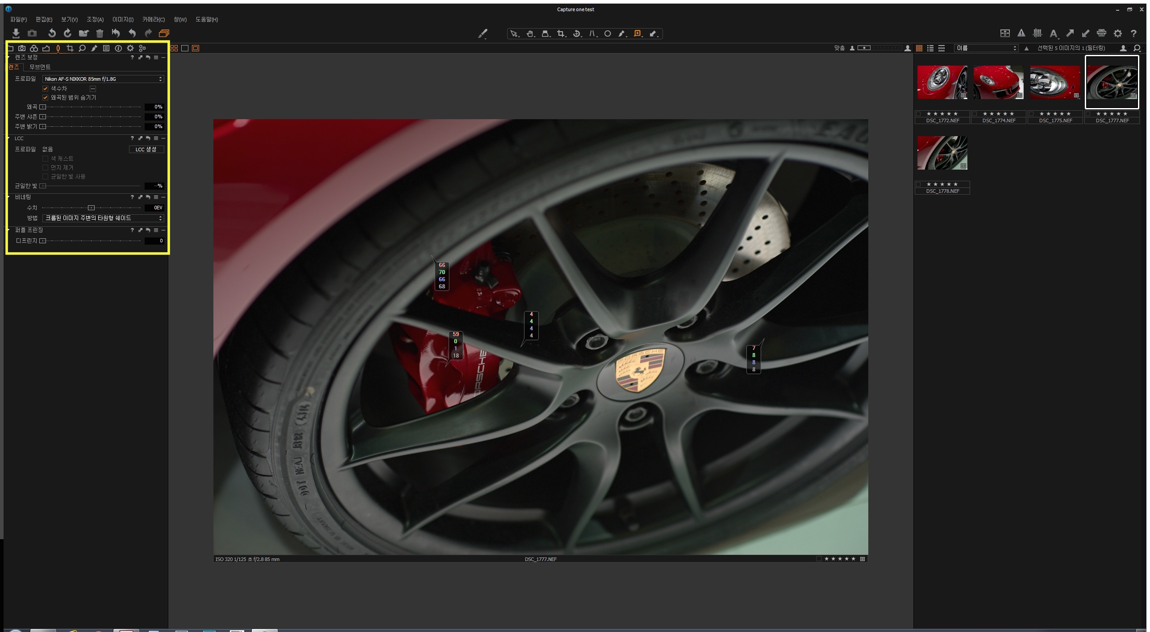The image size is (1150, 632).
Task: Switch to the 무브먼트 tab
Action: pyautogui.click(x=40, y=67)
